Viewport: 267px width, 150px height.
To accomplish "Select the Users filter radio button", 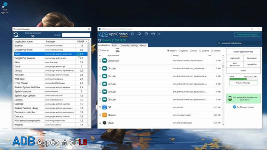I will click(191, 51).
